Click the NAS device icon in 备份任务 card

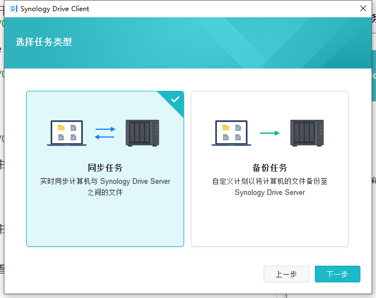307,133
